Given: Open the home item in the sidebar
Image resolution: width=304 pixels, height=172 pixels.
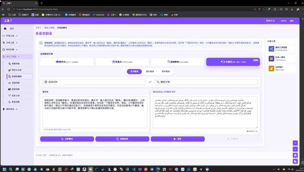Looking at the screenshot, I should click(16, 29).
